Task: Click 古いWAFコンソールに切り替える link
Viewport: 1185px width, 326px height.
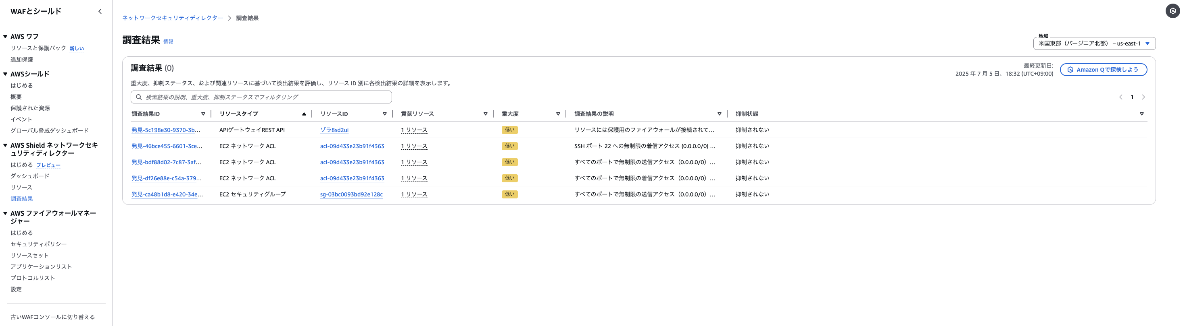Action: click(x=52, y=317)
